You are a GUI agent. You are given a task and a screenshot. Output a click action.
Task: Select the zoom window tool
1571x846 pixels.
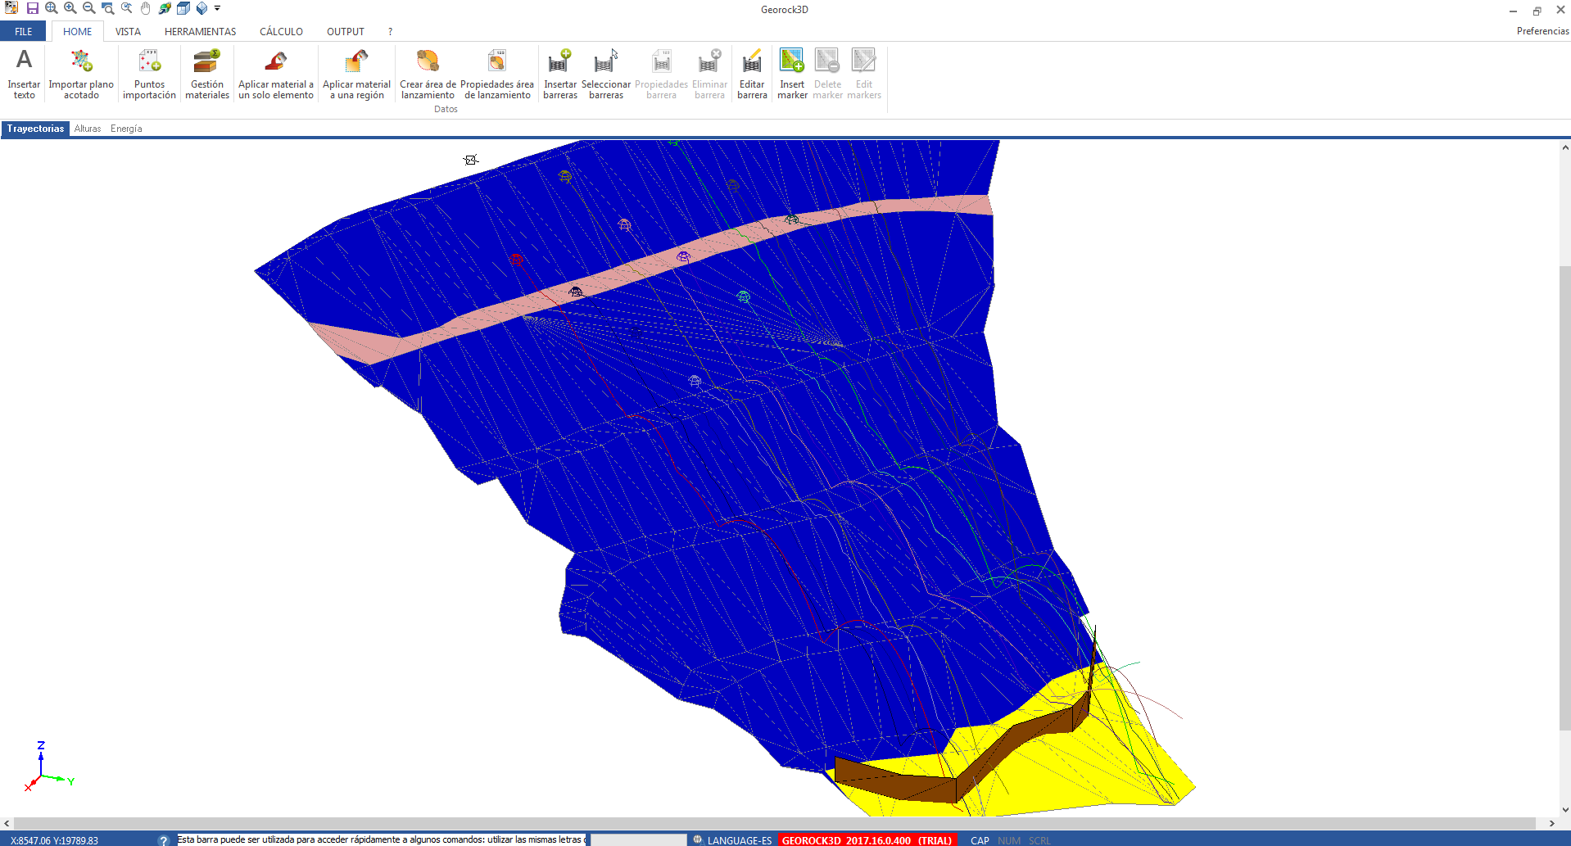pyautogui.click(x=108, y=8)
